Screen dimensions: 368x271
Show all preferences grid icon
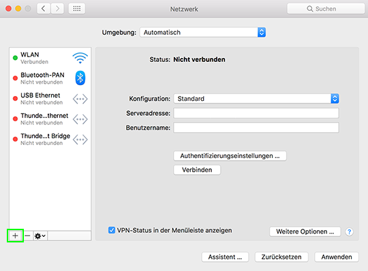77,9
